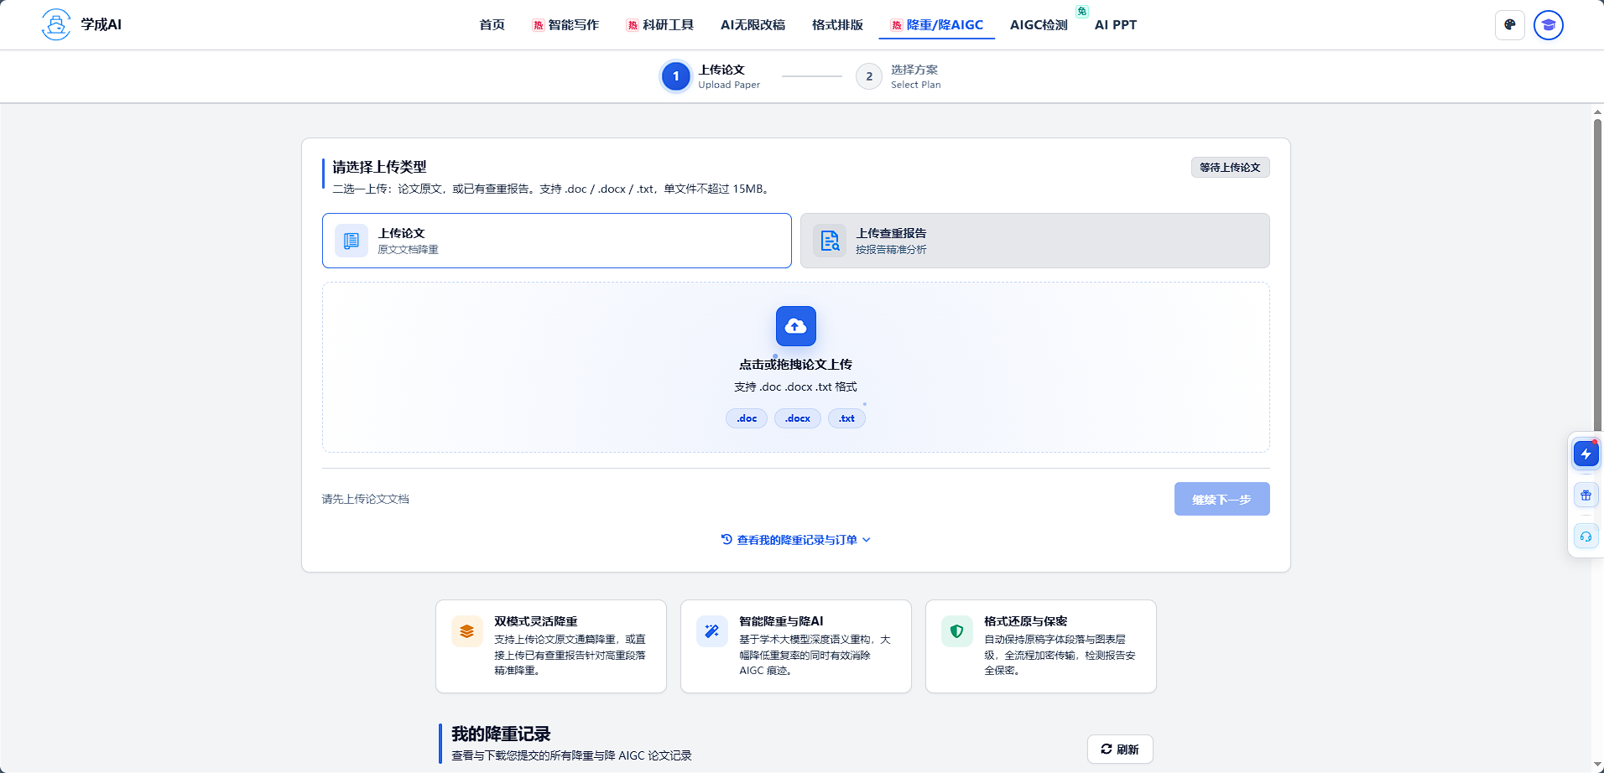The width and height of the screenshot is (1604, 773).
Task: Click the .txt format tag
Action: pyautogui.click(x=846, y=418)
